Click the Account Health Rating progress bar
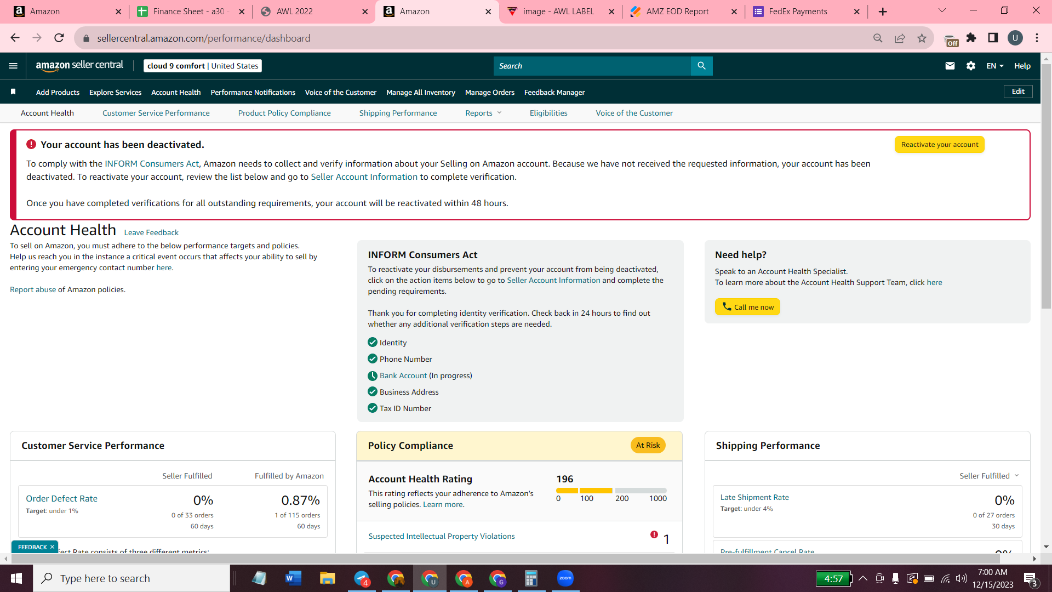The height and width of the screenshot is (592, 1052). point(611,491)
